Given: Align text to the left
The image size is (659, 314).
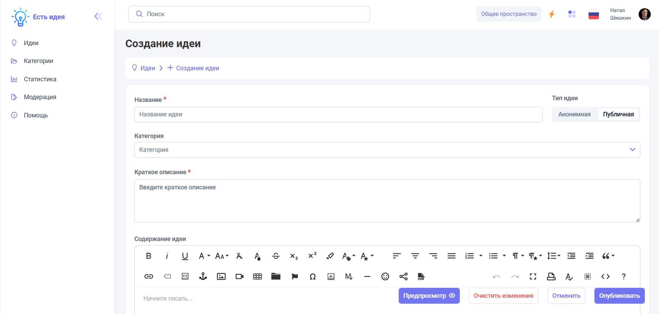Looking at the screenshot, I should coord(397,256).
